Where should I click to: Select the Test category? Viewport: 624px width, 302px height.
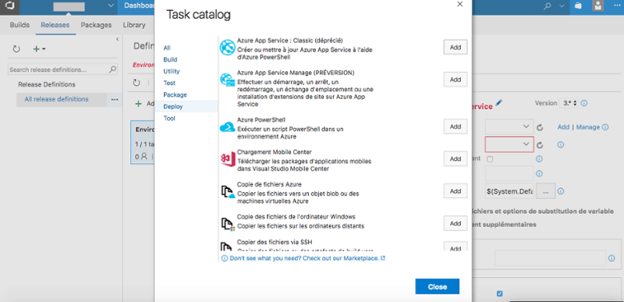[x=169, y=83]
